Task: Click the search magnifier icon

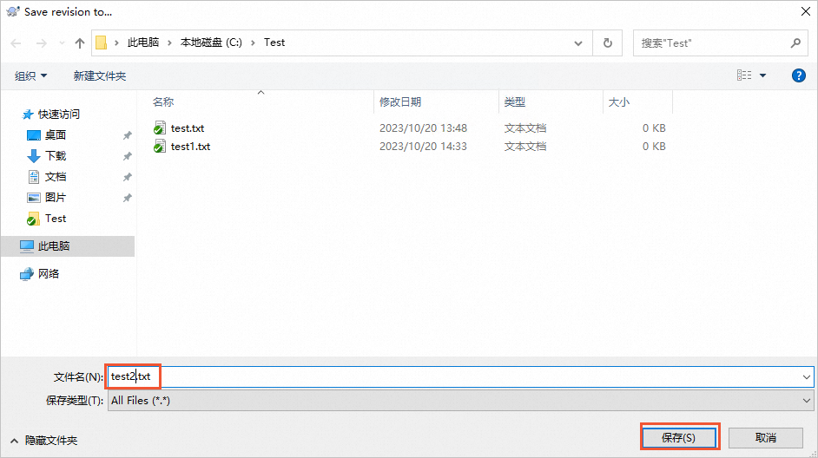Action: [x=795, y=43]
